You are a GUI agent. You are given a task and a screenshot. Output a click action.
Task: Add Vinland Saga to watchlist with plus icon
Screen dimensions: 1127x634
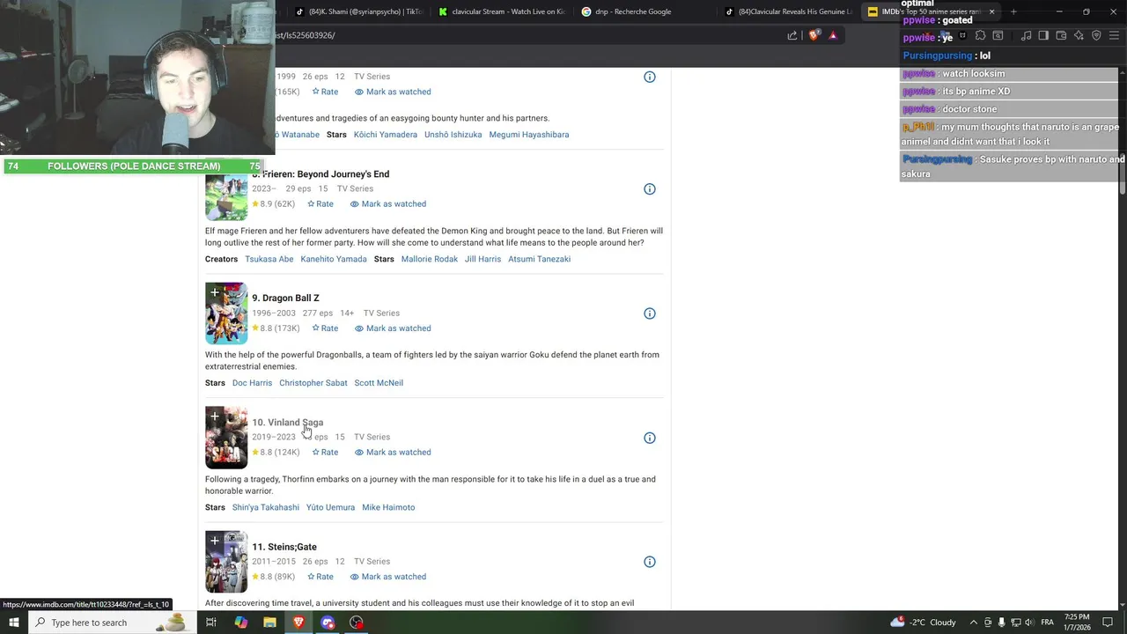[214, 417]
